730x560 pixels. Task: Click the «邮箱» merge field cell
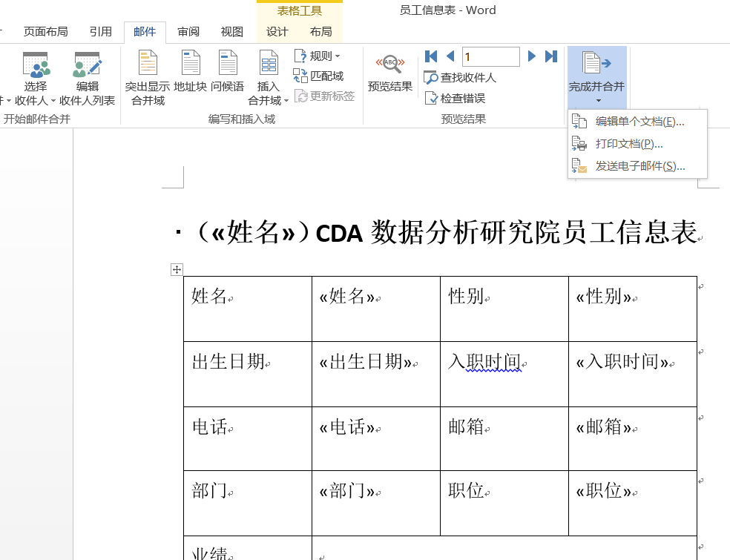pos(633,439)
